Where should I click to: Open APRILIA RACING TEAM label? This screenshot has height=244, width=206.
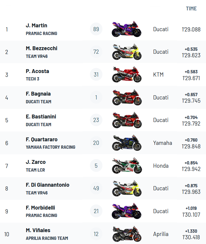(x=47, y=238)
